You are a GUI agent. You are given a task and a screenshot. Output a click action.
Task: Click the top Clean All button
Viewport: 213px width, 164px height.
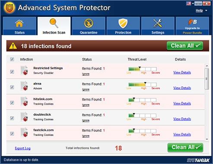185,46
